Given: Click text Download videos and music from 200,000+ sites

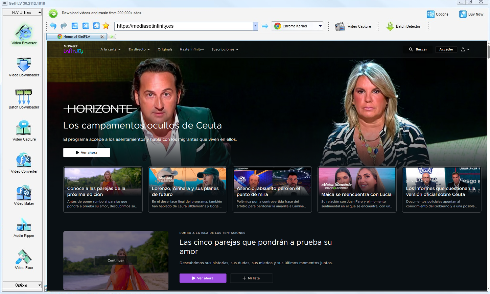Looking at the screenshot, I should point(102,13).
